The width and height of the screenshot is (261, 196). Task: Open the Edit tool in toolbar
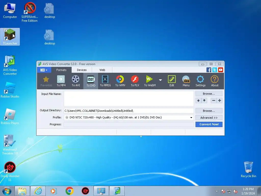172,81
